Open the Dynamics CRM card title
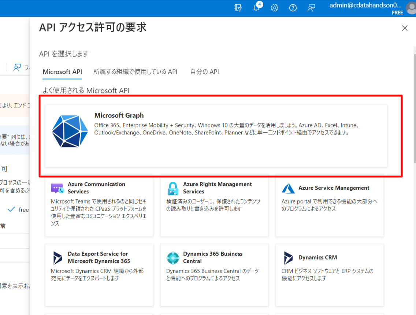Viewport: 416px width, 315px height. (317, 257)
